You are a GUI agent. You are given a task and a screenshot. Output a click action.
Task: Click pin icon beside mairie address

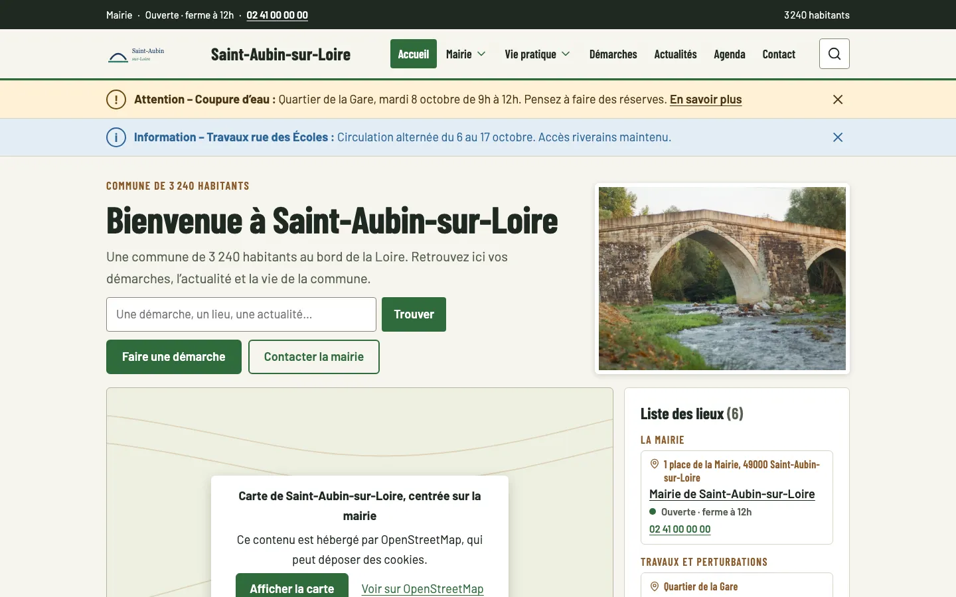point(655,464)
